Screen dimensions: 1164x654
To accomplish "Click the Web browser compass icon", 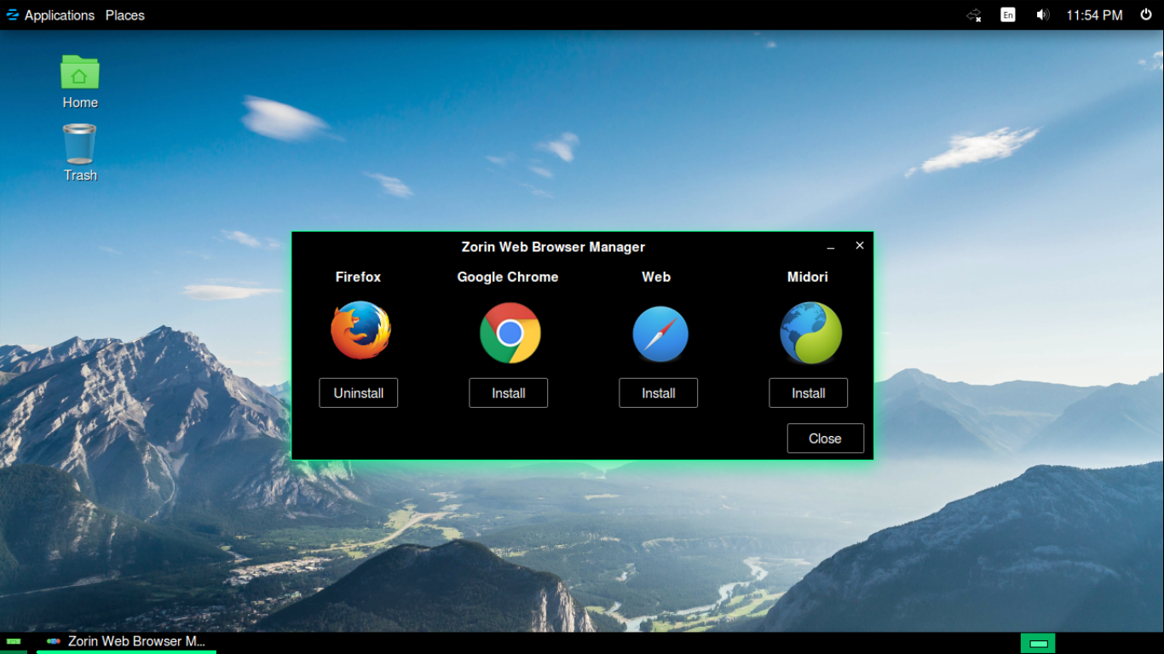I will pos(660,334).
